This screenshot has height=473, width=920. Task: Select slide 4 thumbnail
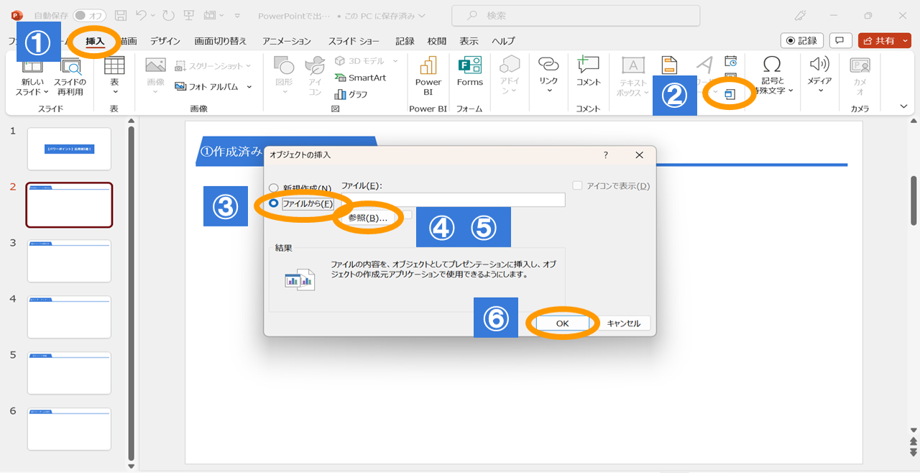tap(69, 317)
